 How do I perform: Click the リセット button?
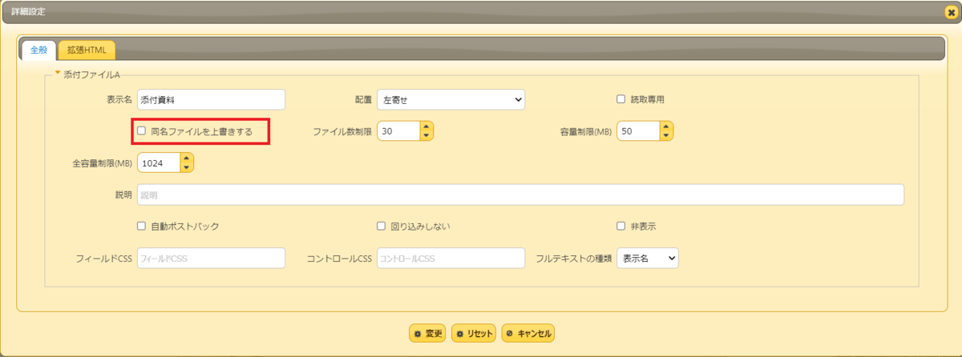(474, 333)
